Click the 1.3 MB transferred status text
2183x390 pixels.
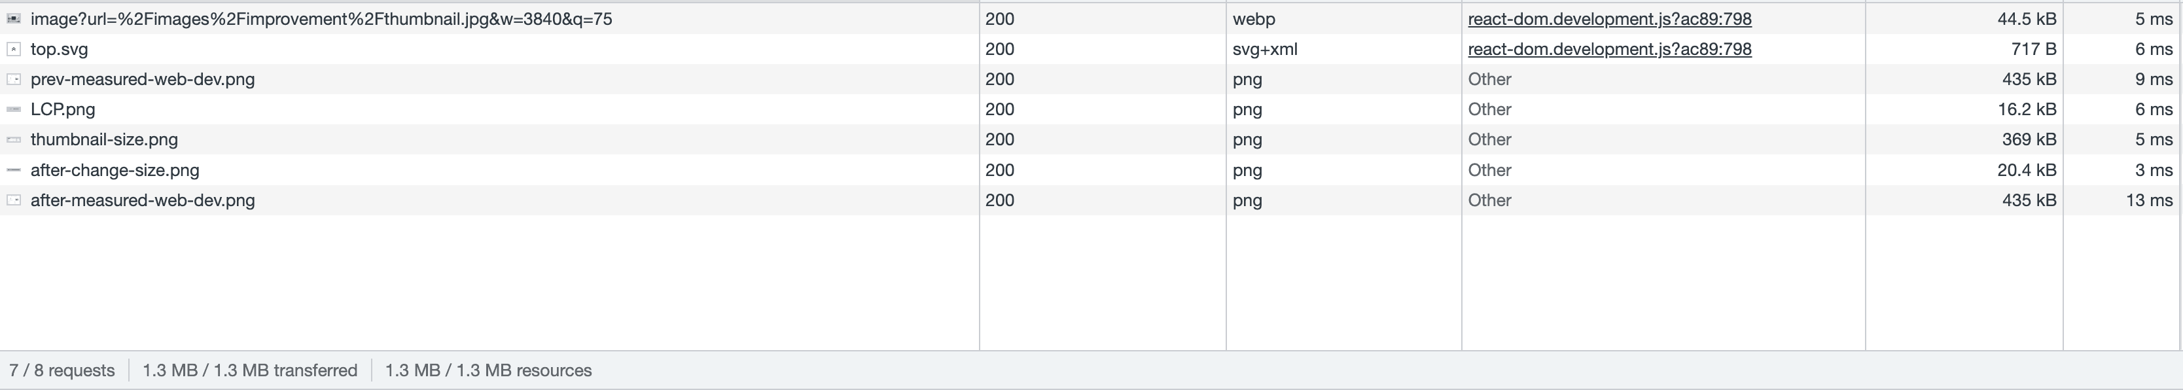click(250, 370)
